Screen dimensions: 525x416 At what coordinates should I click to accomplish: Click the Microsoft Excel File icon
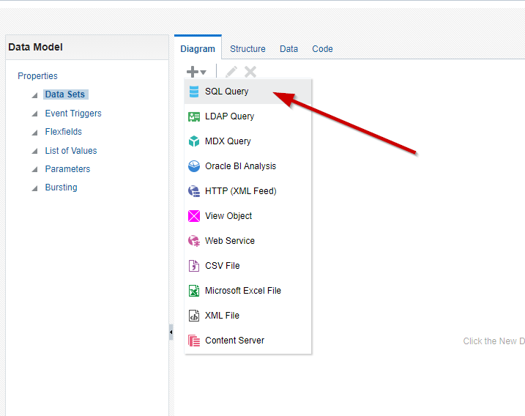194,291
